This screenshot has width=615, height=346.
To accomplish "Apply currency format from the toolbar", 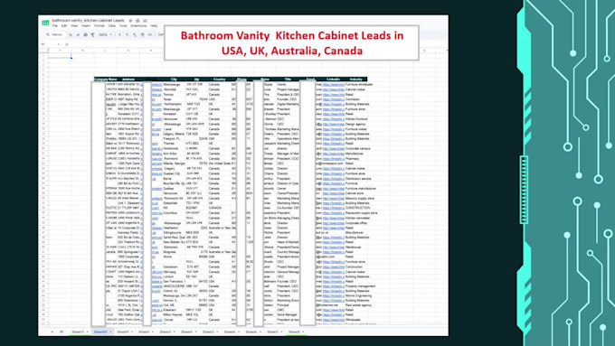I will pos(119,34).
